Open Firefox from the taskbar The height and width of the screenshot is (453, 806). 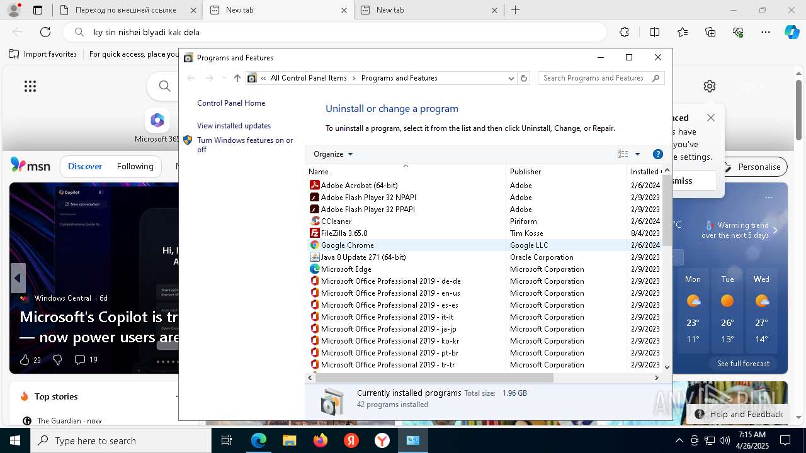[321, 440]
